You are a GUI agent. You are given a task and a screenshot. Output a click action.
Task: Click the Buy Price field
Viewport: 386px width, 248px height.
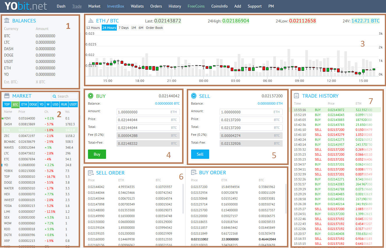148,120
